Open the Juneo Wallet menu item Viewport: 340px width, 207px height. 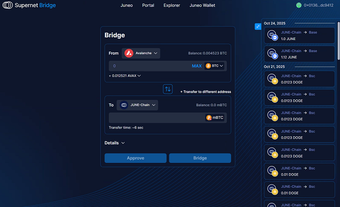click(202, 5)
